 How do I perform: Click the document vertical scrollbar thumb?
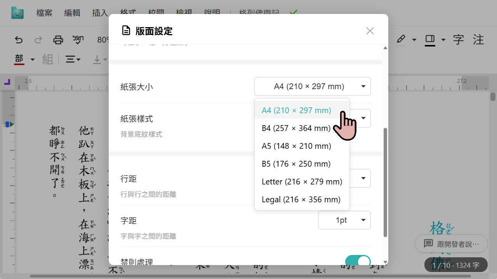pyautogui.click(x=493, y=96)
